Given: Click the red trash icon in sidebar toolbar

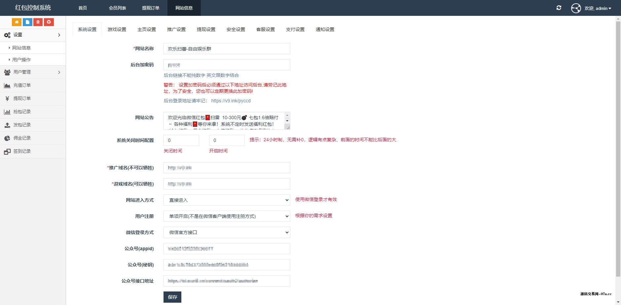Looking at the screenshot, I should 38,22.
